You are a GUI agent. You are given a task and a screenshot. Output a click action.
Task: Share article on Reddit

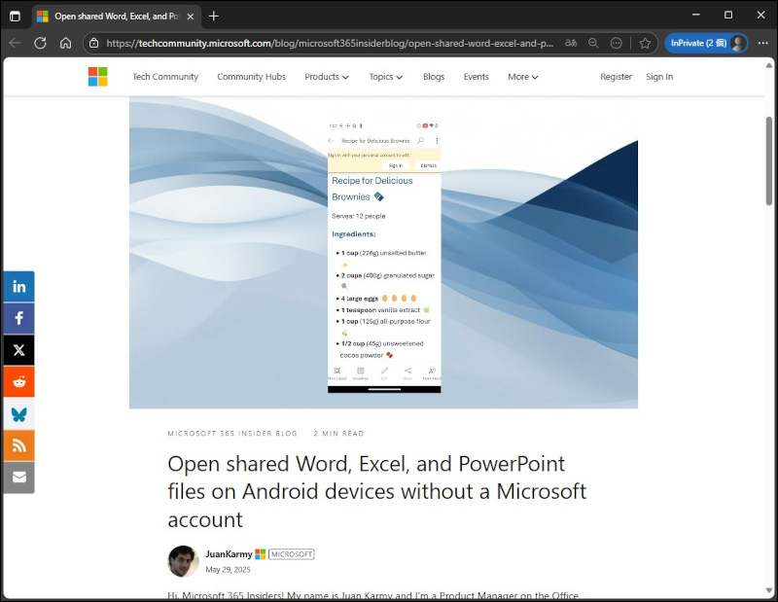click(x=18, y=381)
